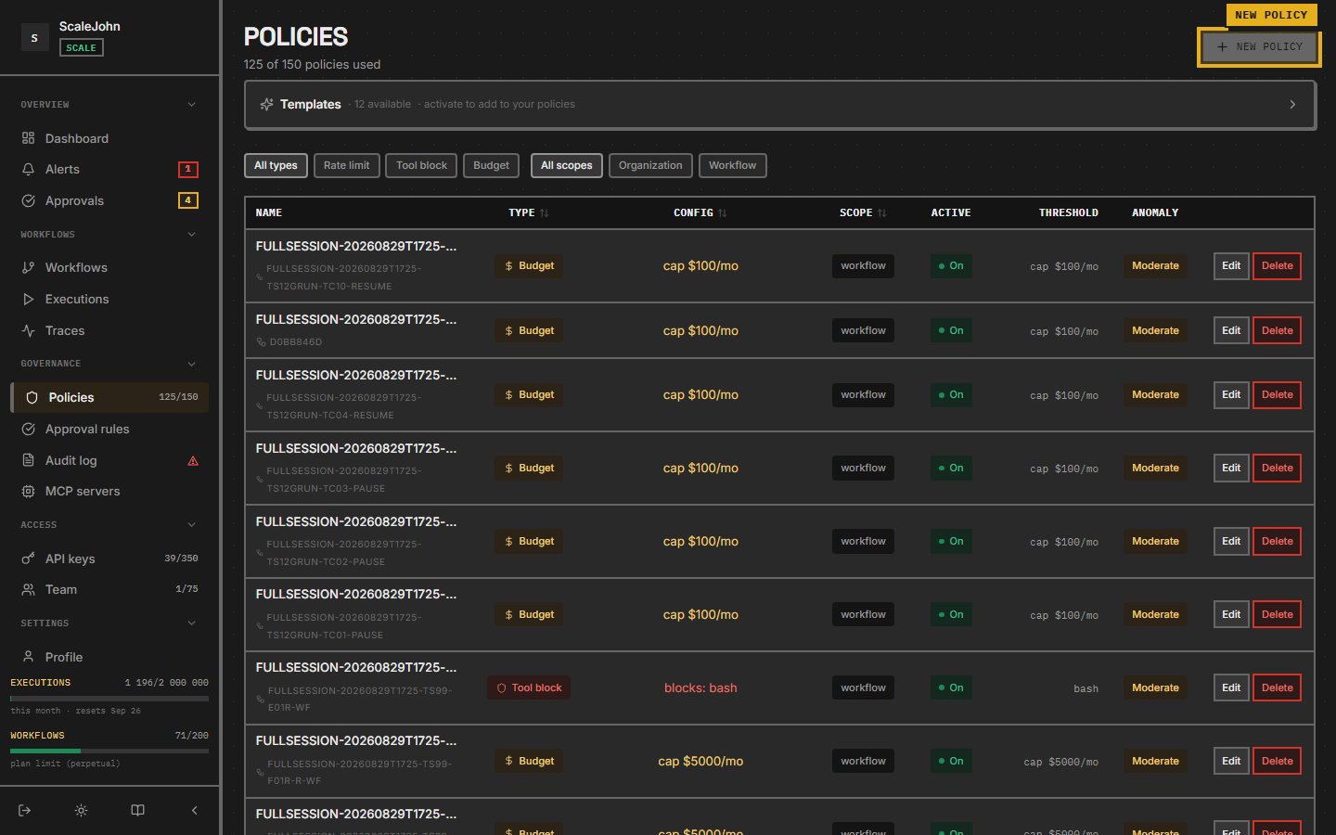Screen dimensions: 1336x835
Task: Toggle On status for blocks: bash policy
Action: 951,687
